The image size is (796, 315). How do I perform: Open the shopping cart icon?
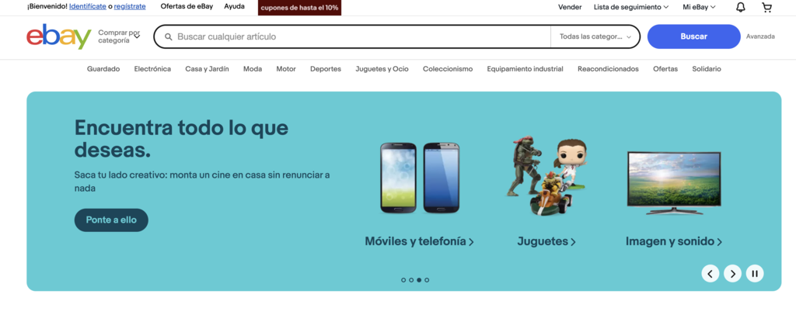pyautogui.click(x=766, y=7)
